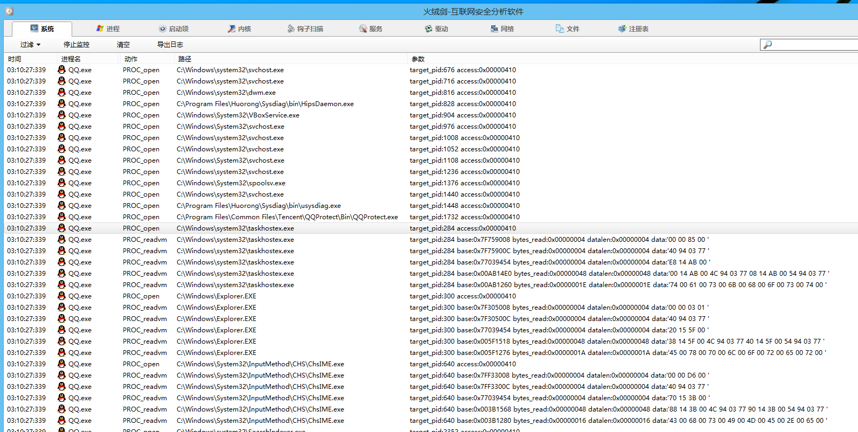Go to the 驱动 tab

[436, 29]
